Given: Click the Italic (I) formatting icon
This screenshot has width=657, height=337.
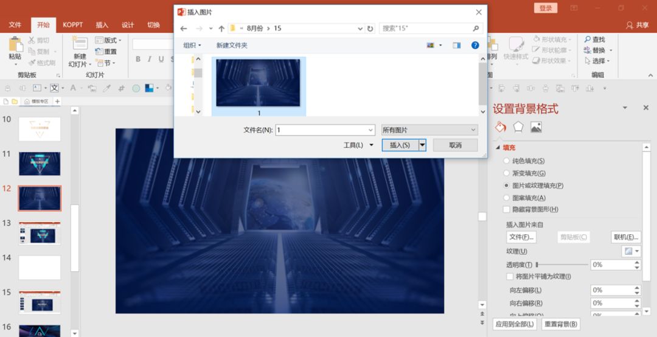Looking at the screenshot, I should click(x=149, y=59).
